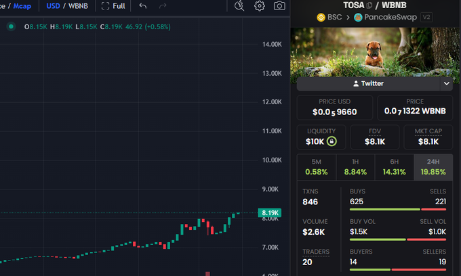This screenshot has width=461, height=276.
Task: Click the PRICE USD box
Action: (x=335, y=108)
